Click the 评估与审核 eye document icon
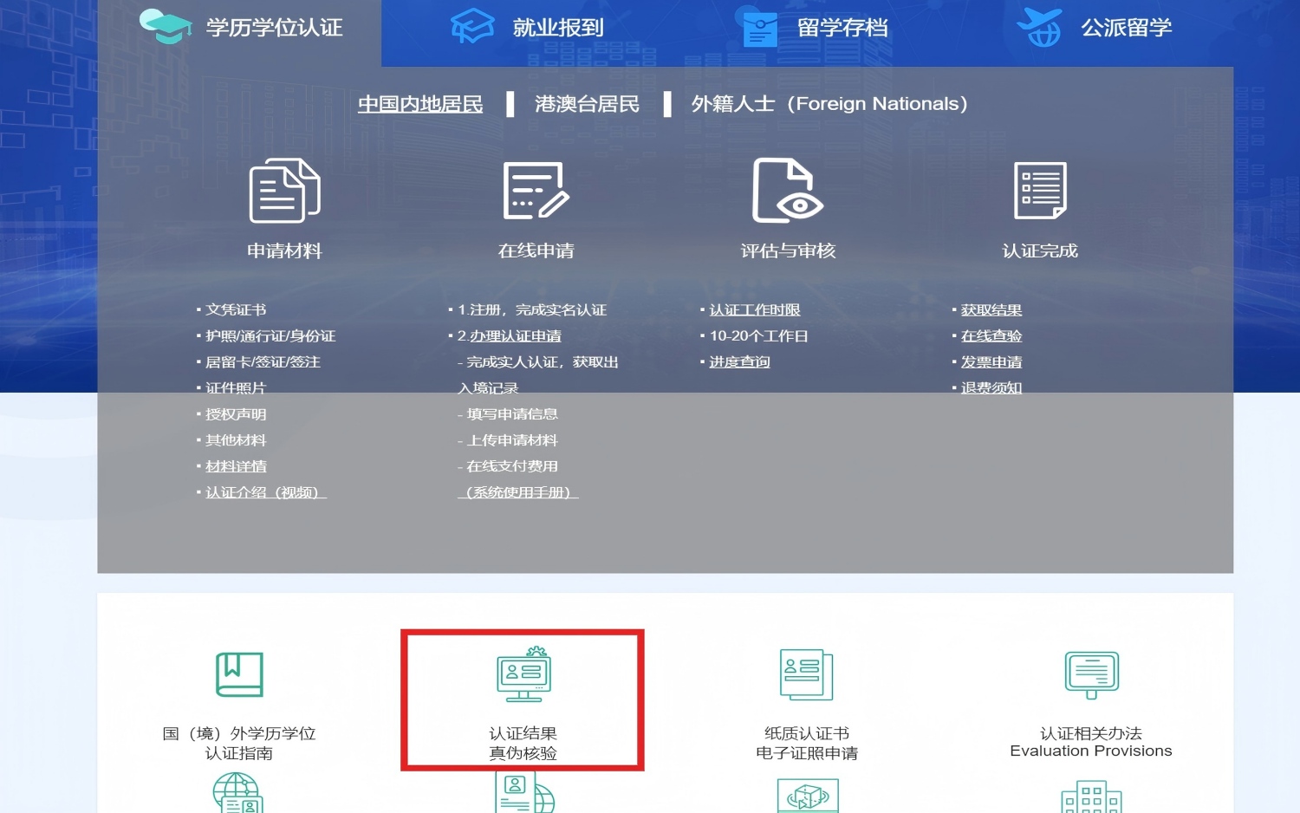This screenshot has width=1300, height=813. [787, 191]
